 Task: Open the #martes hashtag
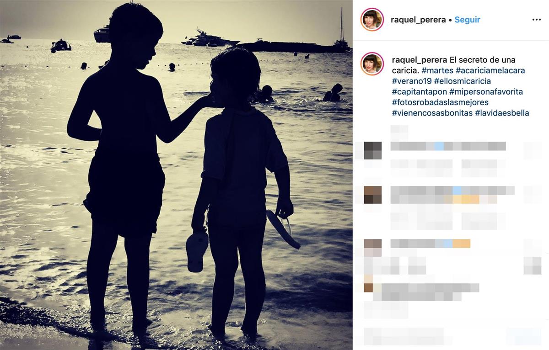(x=437, y=70)
